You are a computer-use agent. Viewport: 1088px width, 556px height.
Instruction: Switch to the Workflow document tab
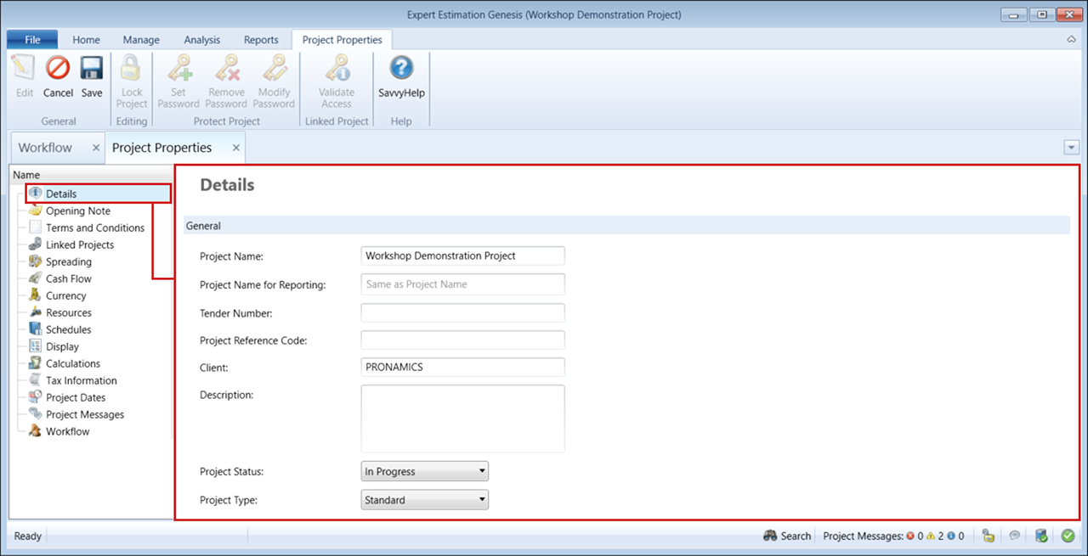(x=45, y=148)
